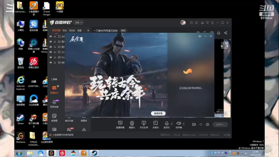
Task: Select the 我的场景 scene tab
Action: pos(56,30)
